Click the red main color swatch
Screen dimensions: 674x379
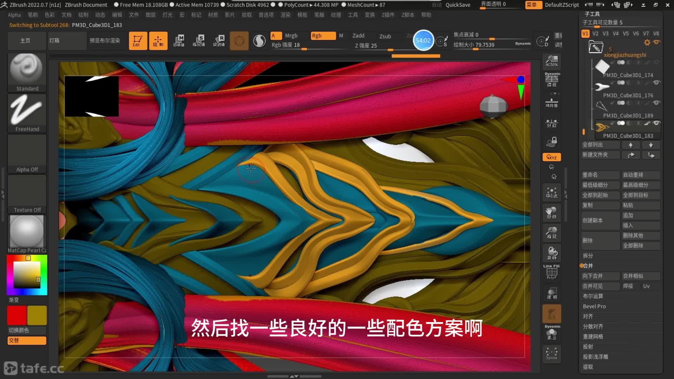click(17, 315)
